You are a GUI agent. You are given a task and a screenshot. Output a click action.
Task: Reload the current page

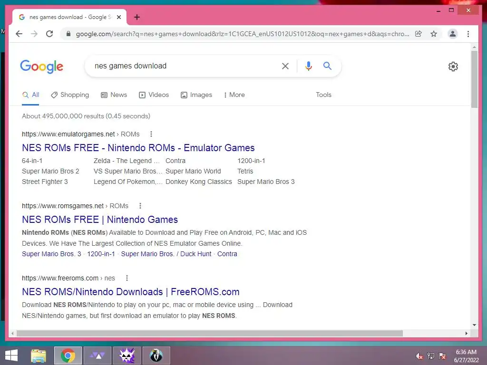pyautogui.click(x=49, y=34)
